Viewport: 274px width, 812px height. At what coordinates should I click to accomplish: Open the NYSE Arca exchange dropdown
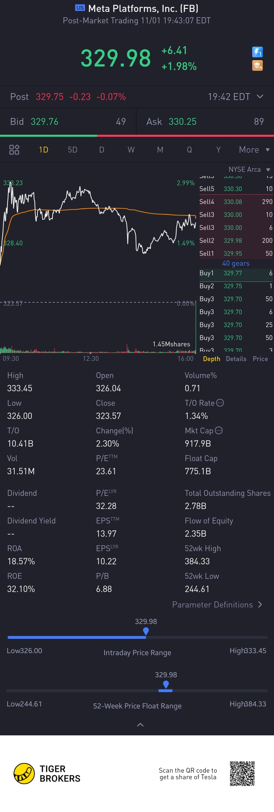coord(249,170)
